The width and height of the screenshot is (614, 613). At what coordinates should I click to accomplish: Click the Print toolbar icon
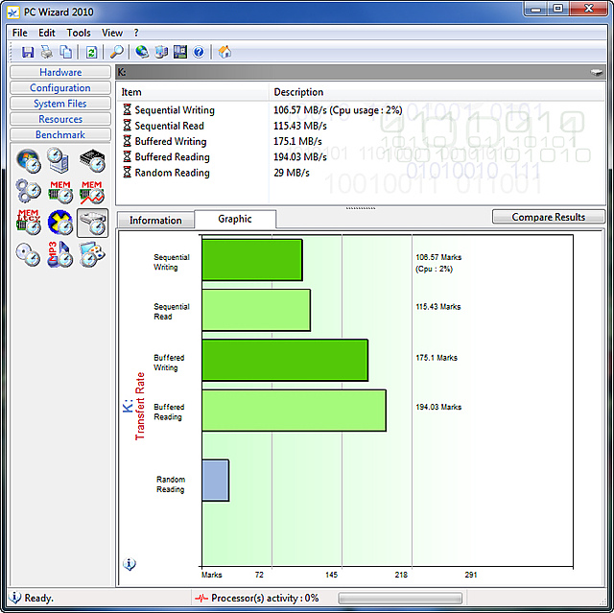tap(47, 52)
